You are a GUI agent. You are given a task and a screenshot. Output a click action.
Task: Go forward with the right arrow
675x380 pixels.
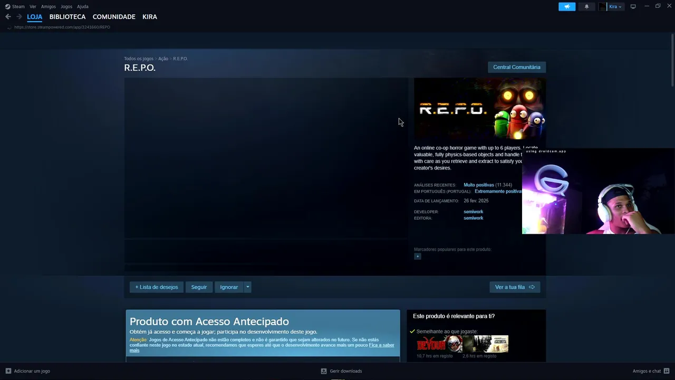click(19, 17)
